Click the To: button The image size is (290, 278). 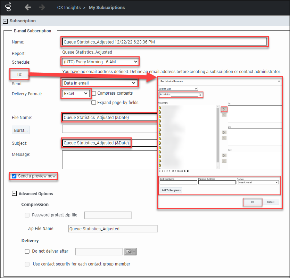coord(19,74)
